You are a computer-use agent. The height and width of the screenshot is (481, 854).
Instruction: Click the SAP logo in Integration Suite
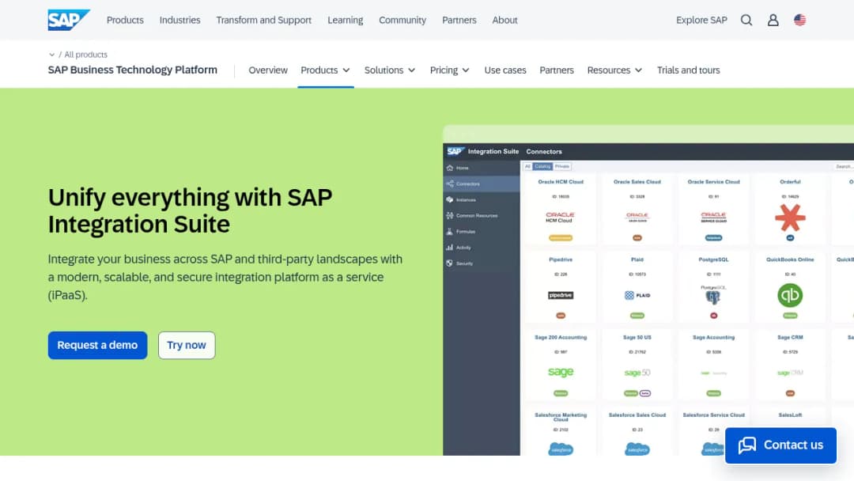click(455, 151)
